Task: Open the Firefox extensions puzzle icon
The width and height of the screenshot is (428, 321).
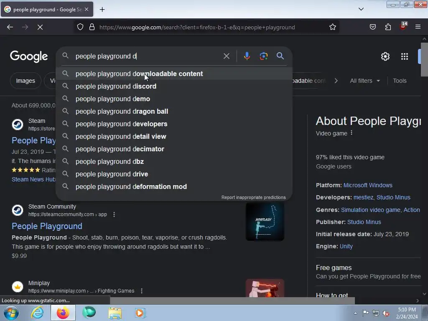Action: pos(388,27)
